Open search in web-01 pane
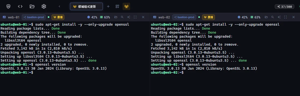The width and height of the screenshot is (300, 96). click(x=122, y=17)
